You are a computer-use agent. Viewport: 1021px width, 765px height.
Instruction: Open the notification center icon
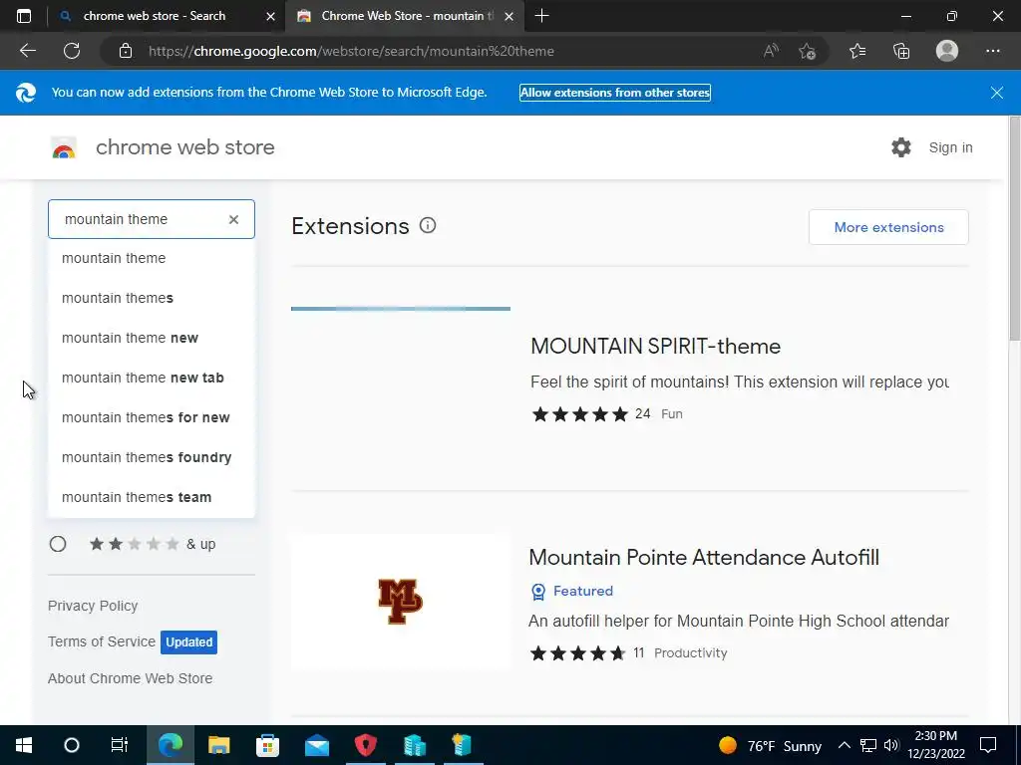coord(988,745)
